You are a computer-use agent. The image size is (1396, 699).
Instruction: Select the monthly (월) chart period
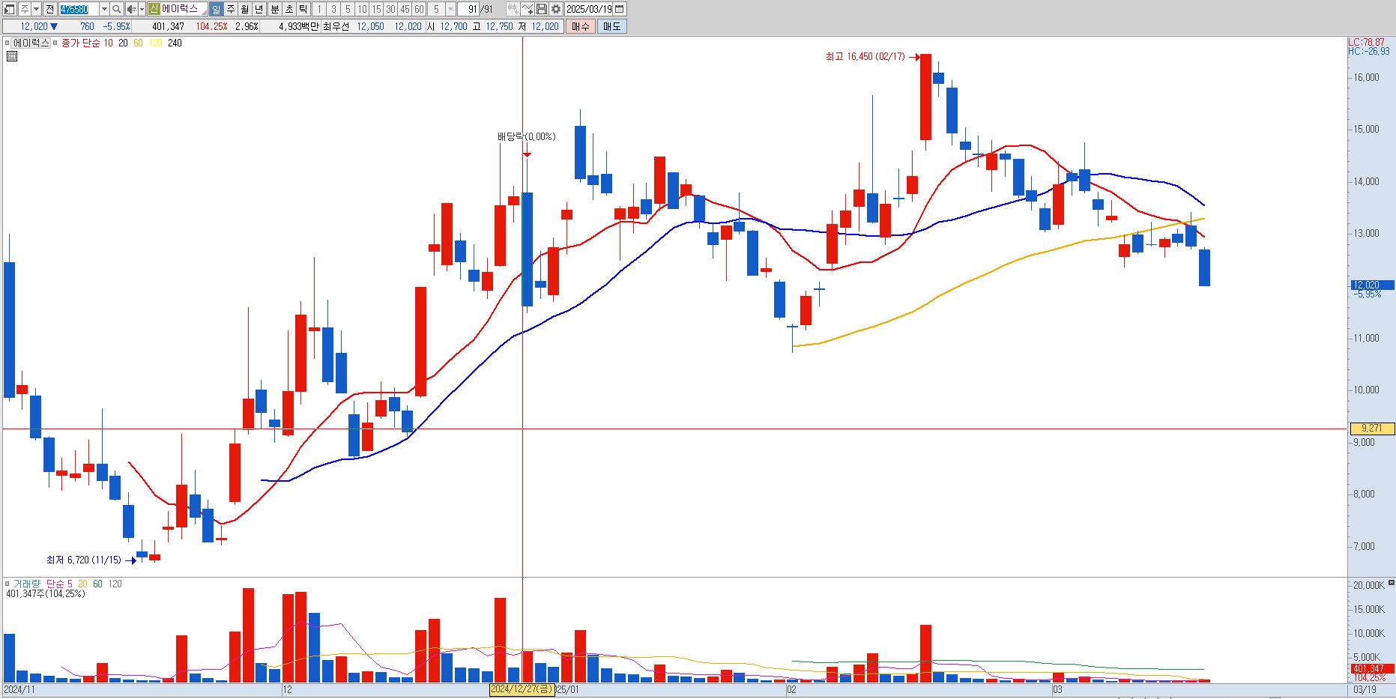point(244,9)
